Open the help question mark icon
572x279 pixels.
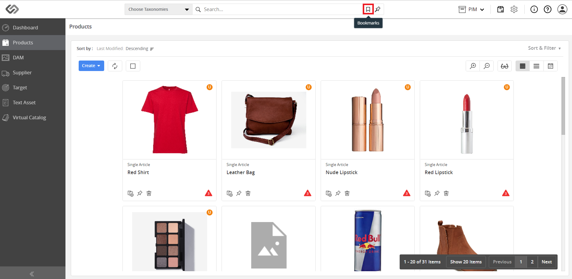tap(548, 9)
